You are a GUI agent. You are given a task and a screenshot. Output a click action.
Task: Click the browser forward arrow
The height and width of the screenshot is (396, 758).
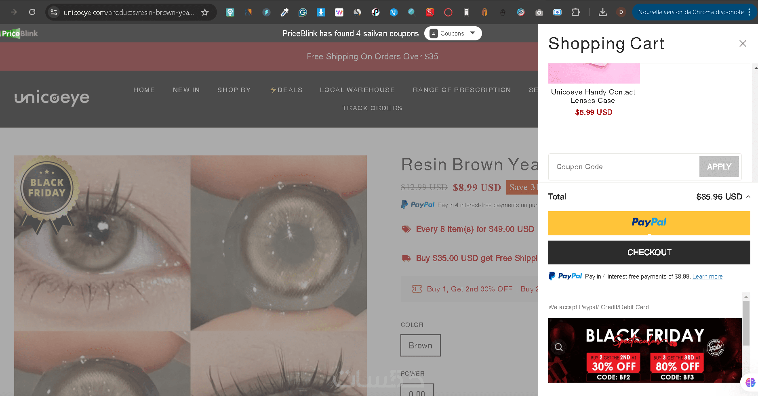point(14,12)
